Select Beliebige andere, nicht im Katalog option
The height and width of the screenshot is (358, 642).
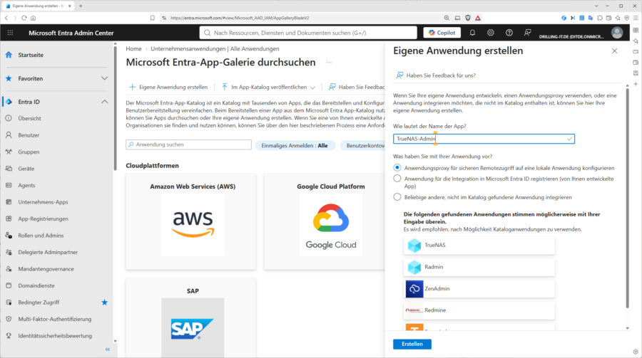point(397,197)
